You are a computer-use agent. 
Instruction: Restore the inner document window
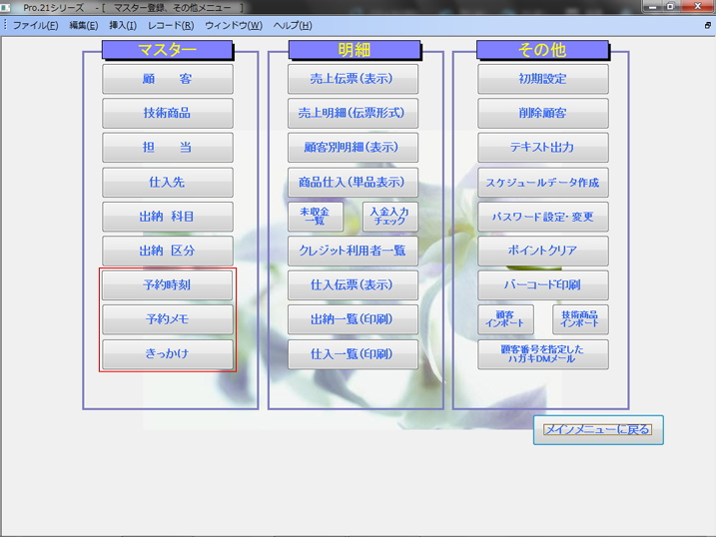(x=707, y=26)
